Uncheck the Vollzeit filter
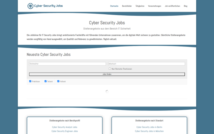 (x=58, y=81)
